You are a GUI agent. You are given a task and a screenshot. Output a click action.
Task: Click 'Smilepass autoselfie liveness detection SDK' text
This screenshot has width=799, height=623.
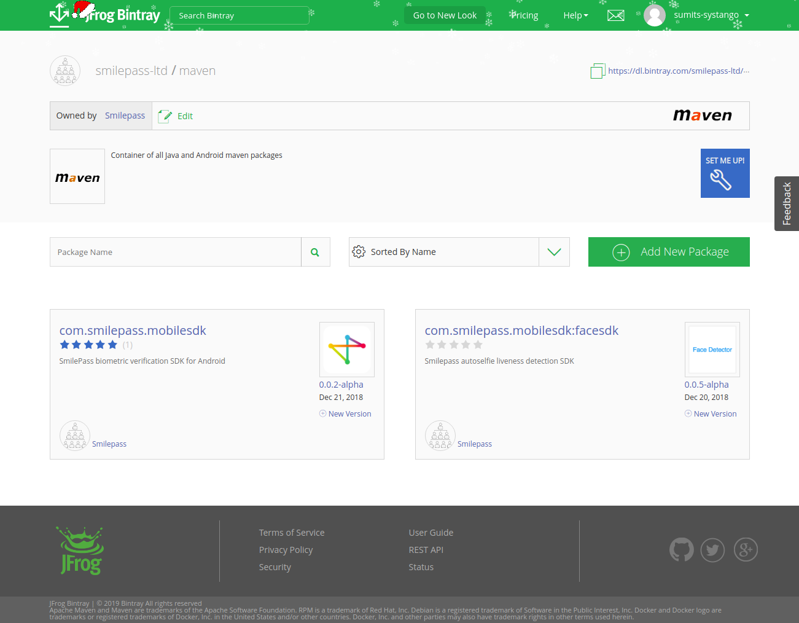point(499,361)
